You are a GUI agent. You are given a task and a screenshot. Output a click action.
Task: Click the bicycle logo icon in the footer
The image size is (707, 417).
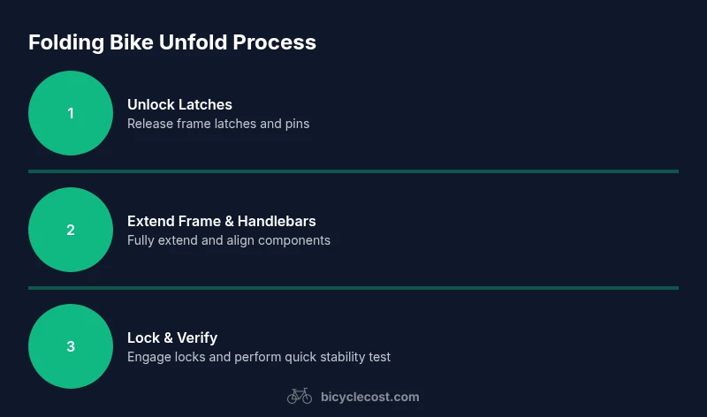pyautogui.click(x=300, y=397)
